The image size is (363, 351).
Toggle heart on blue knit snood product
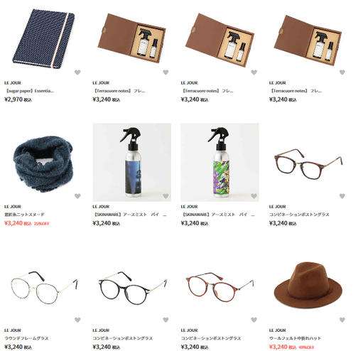pos(77,196)
